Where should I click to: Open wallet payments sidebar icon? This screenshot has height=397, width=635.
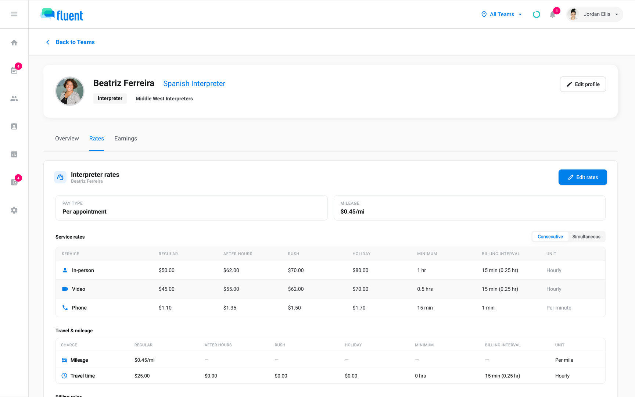click(x=14, y=182)
